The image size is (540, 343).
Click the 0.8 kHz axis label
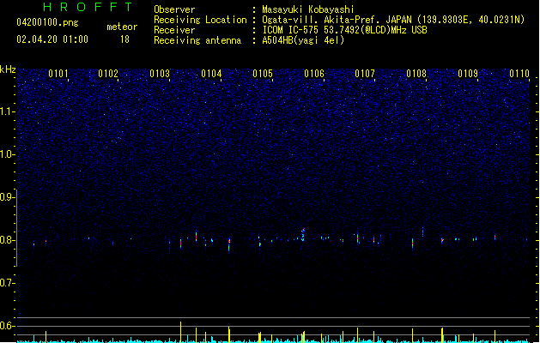coord(7,240)
